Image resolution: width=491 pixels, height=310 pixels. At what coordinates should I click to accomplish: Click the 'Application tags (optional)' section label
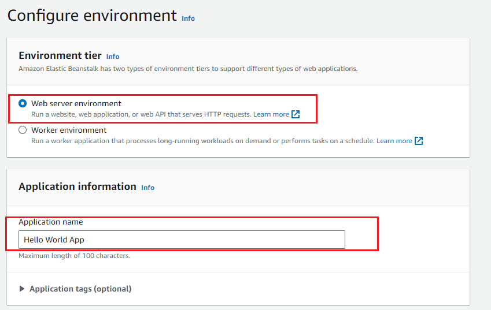coord(80,289)
